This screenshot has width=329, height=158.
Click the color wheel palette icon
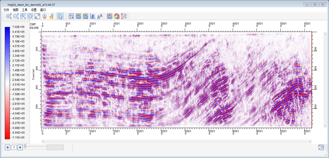tap(117, 16)
